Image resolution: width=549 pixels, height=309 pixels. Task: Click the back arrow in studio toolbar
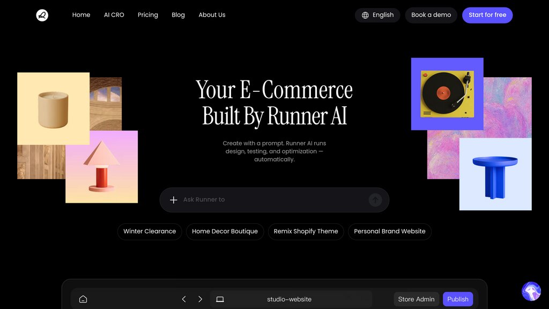click(184, 299)
